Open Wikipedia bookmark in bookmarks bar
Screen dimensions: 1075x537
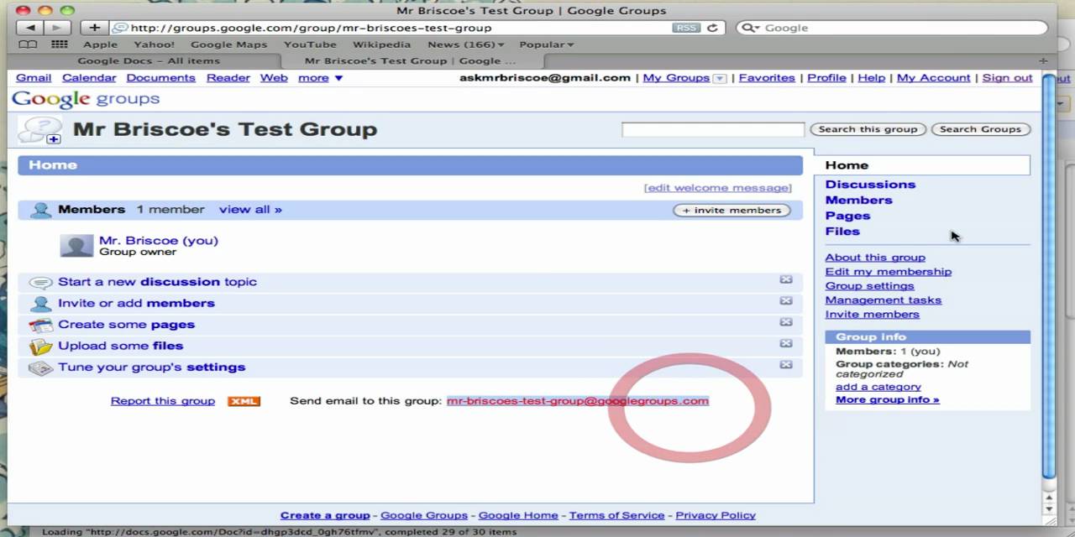click(381, 44)
